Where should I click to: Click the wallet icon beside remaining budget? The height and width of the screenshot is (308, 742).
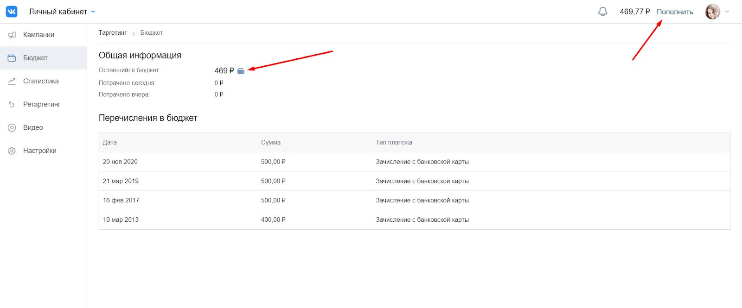[x=241, y=71]
